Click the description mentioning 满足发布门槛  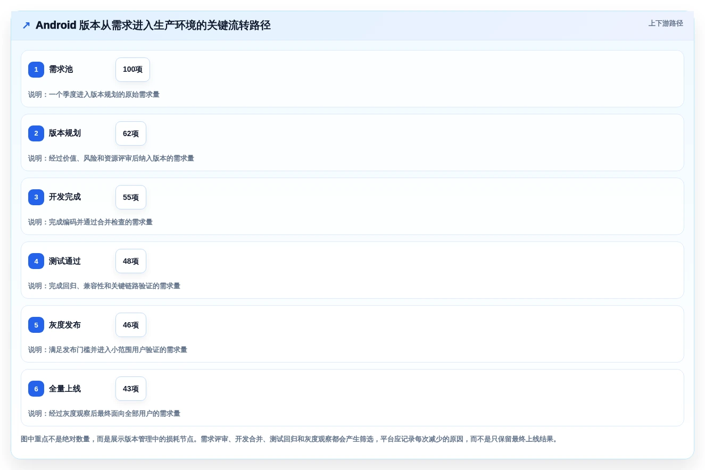click(107, 350)
